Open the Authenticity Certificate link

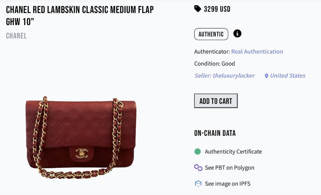coord(233,151)
